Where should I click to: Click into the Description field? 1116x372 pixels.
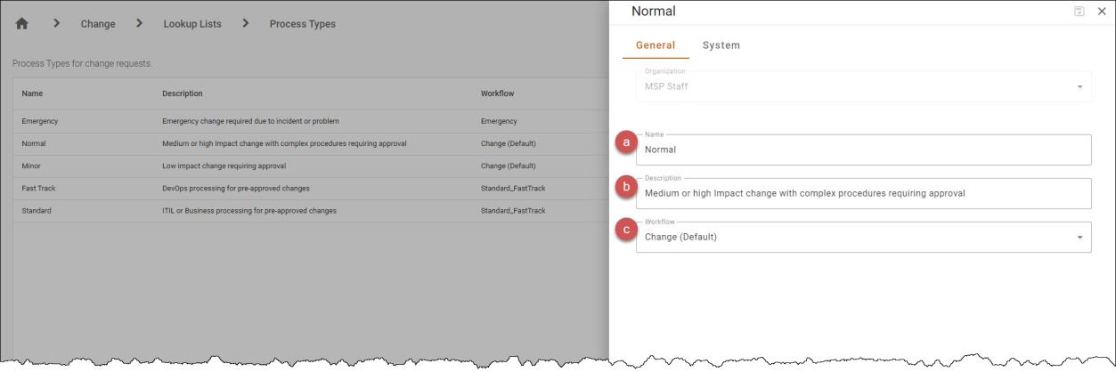(x=863, y=193)
